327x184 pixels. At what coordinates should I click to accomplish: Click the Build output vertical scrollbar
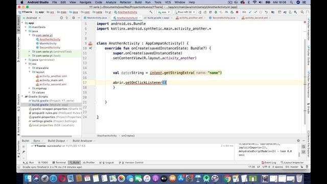tap(299, 154)
